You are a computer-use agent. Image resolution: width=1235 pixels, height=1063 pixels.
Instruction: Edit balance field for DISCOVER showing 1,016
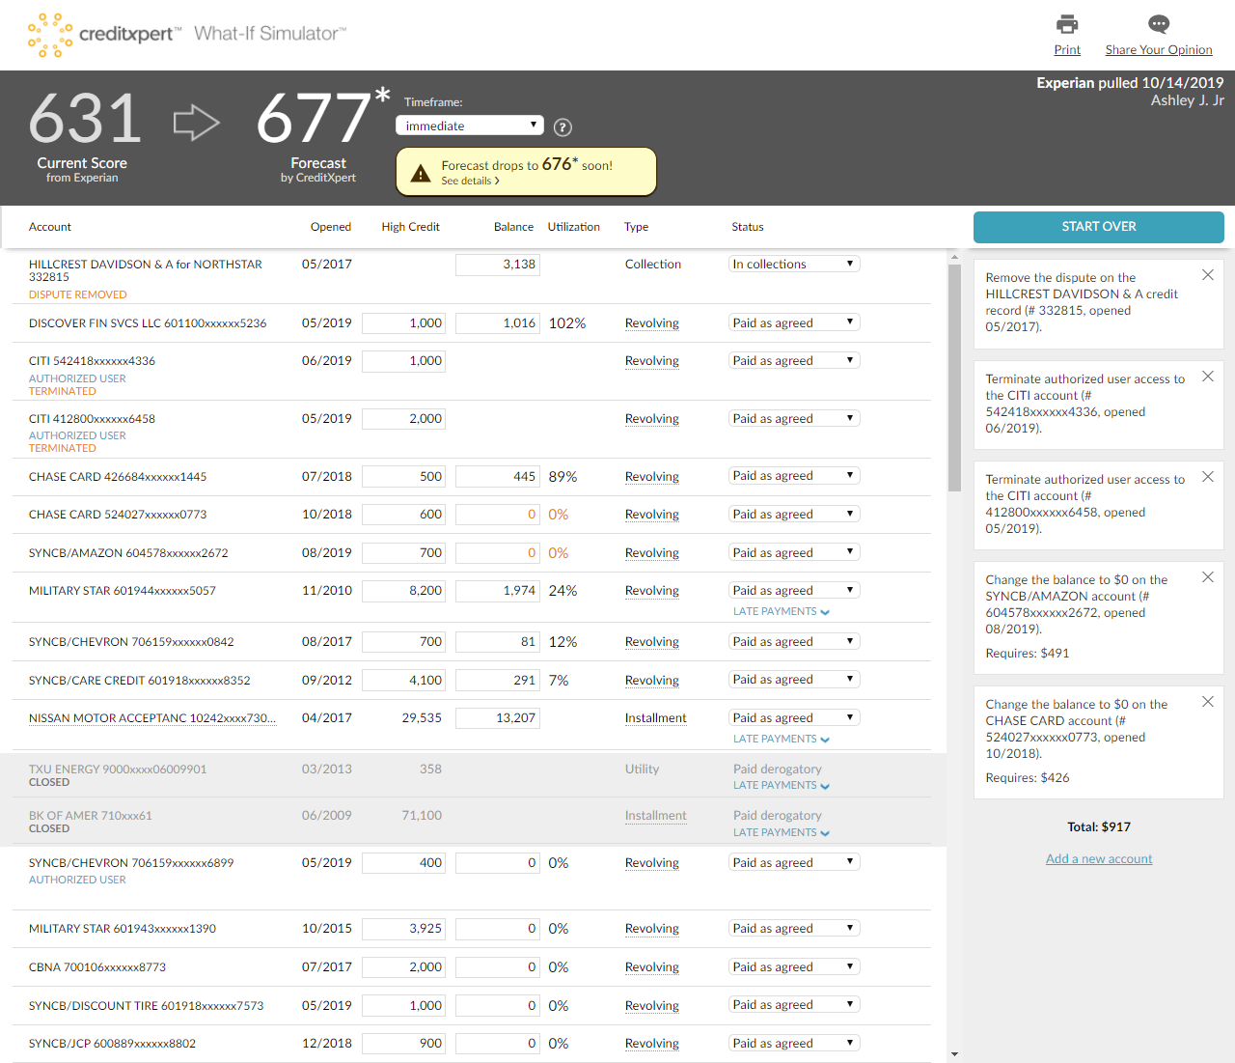point(498,323)
